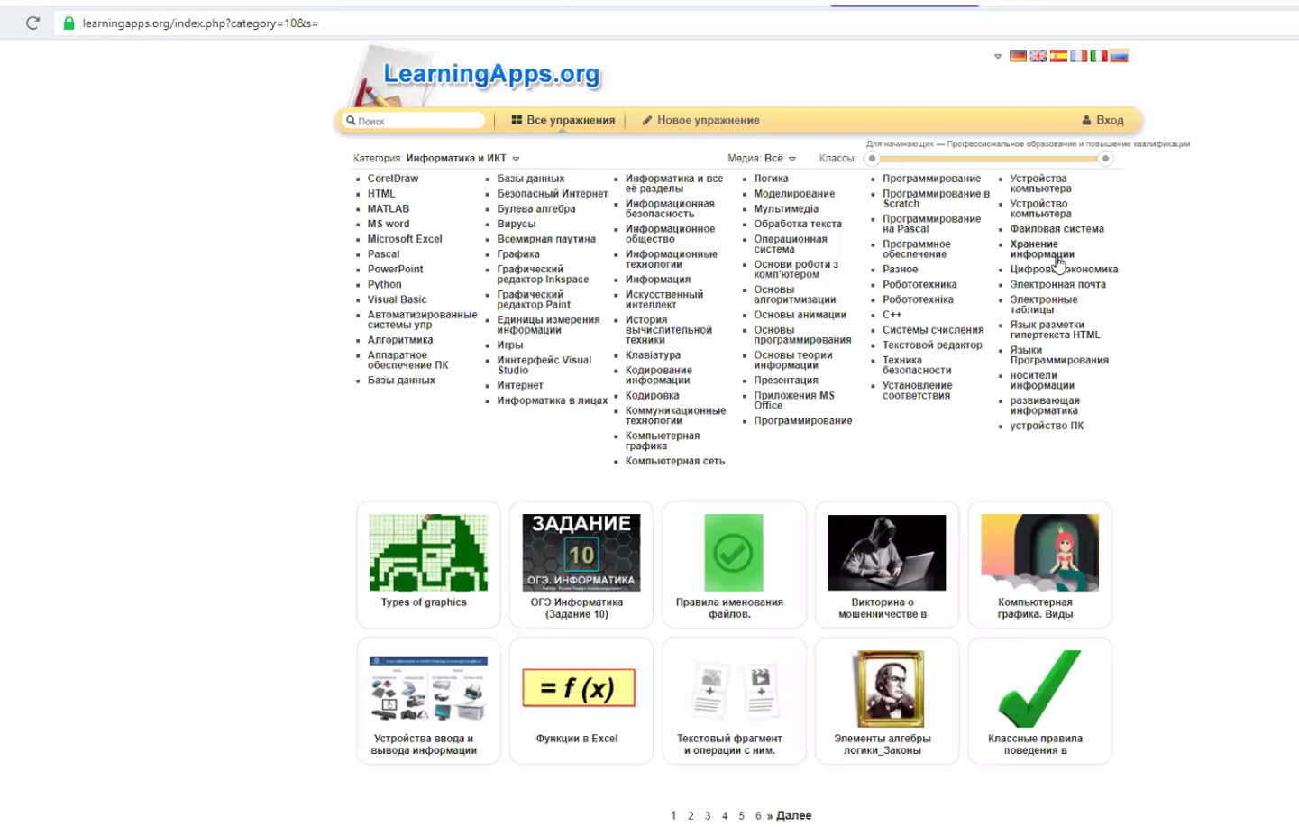Go to next page via Далее

pos(793,815)
